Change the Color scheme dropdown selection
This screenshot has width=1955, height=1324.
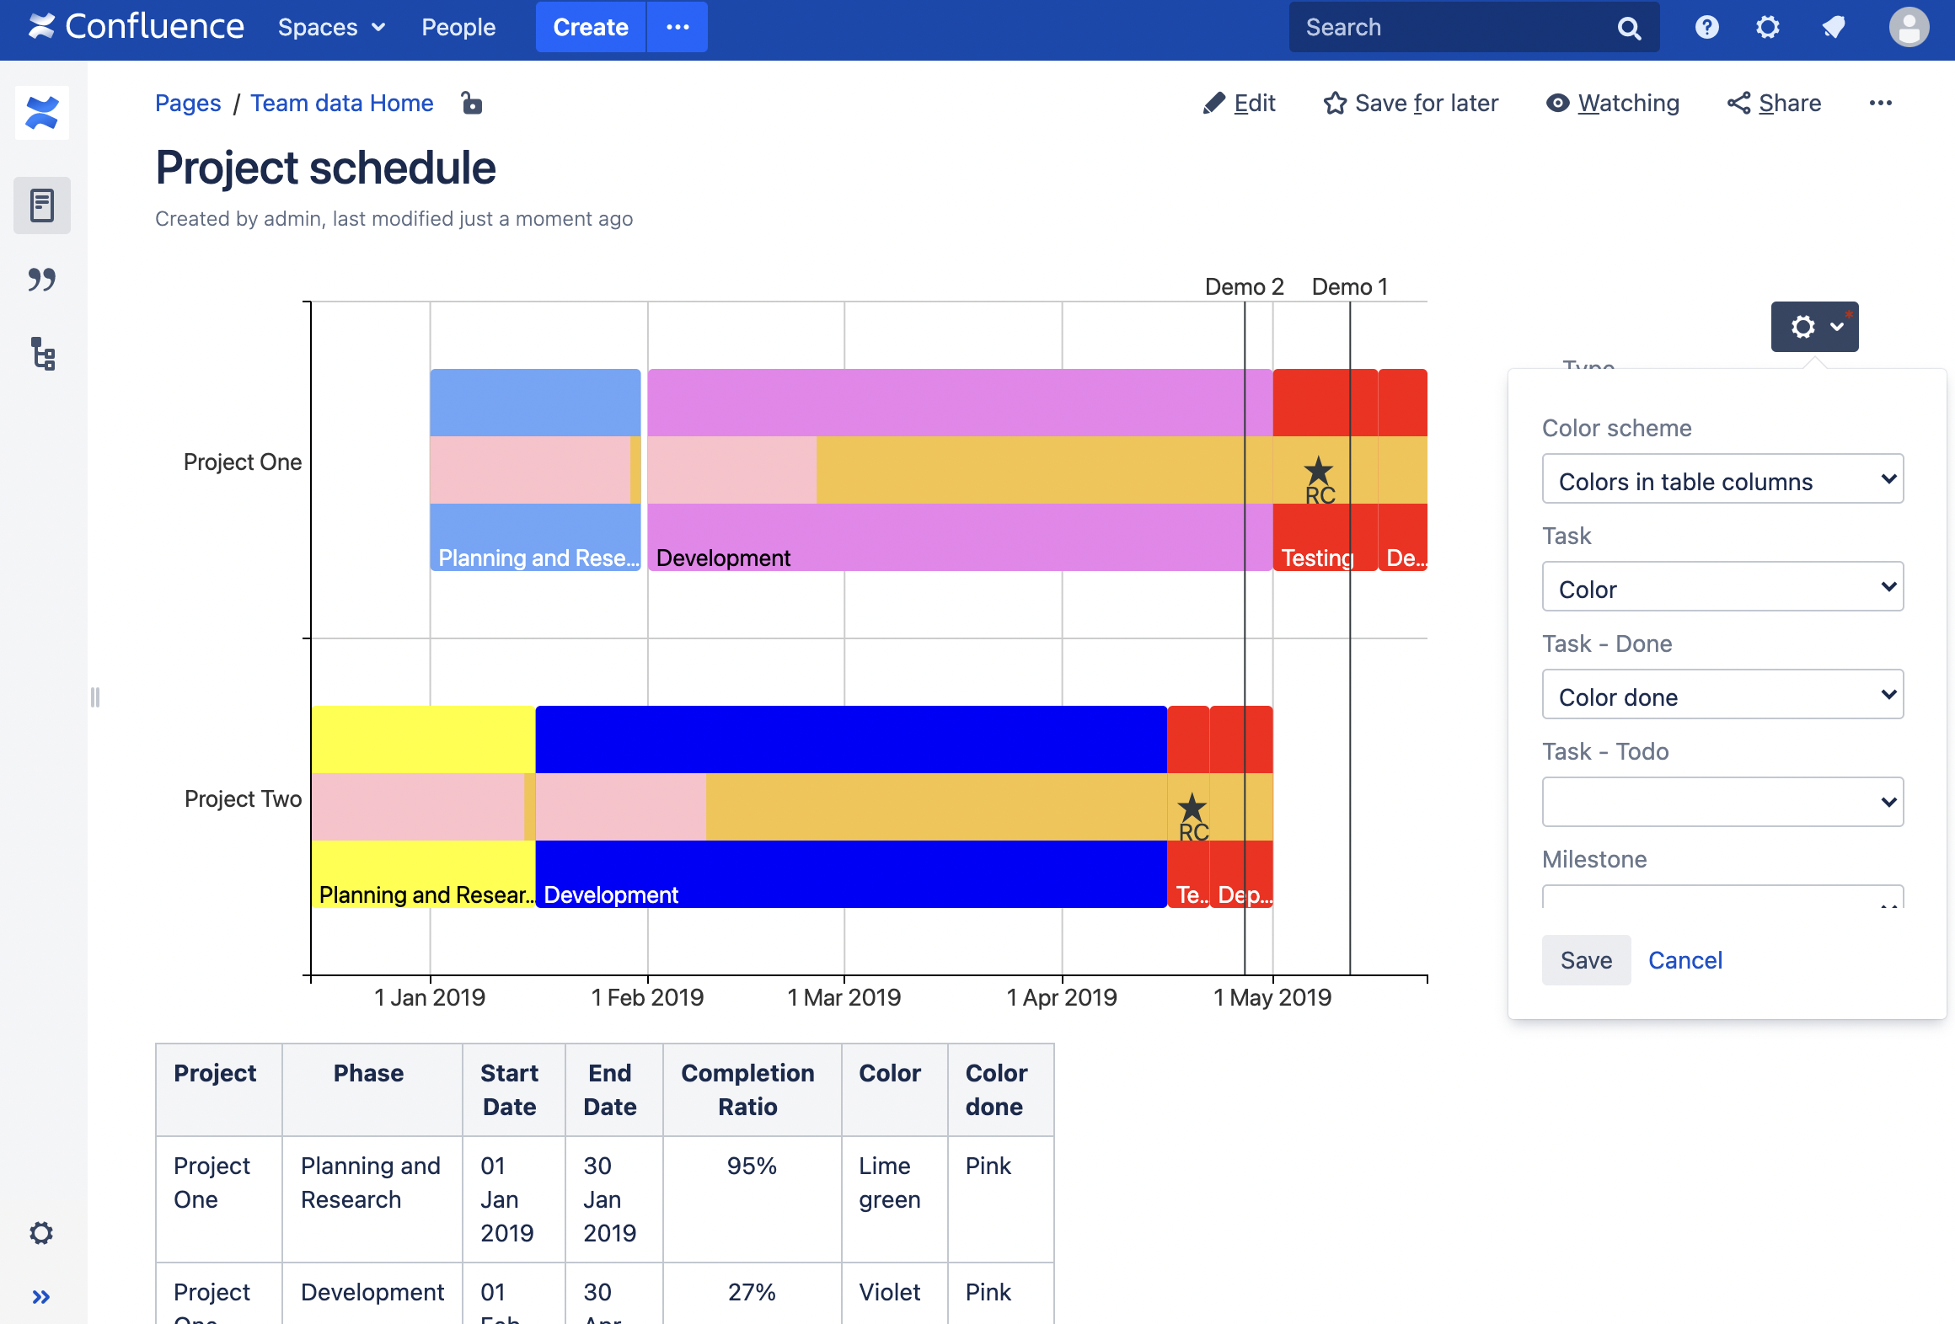tap(1722, 478)
